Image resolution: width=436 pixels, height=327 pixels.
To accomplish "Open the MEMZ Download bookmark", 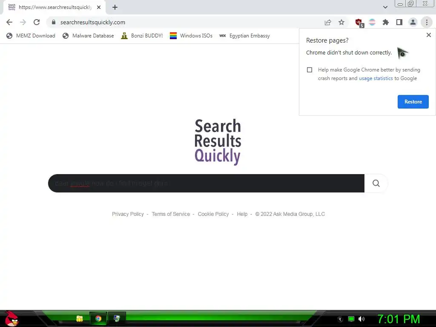I will tap(31, 36).
